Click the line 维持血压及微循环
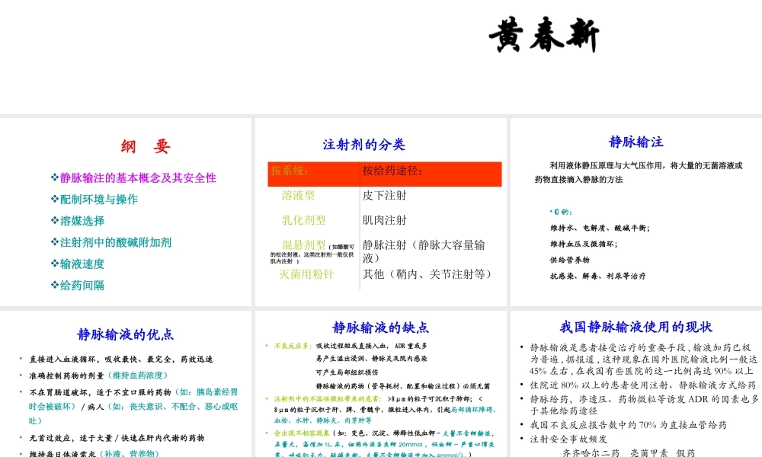 584,244
